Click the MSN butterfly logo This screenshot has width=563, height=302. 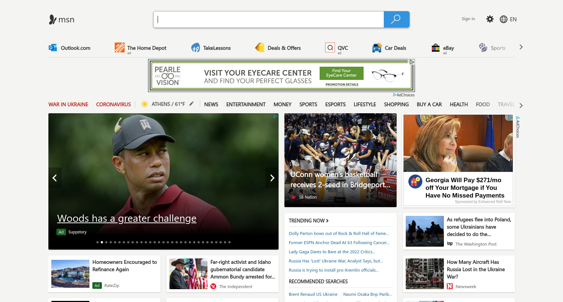pos(52,19)
